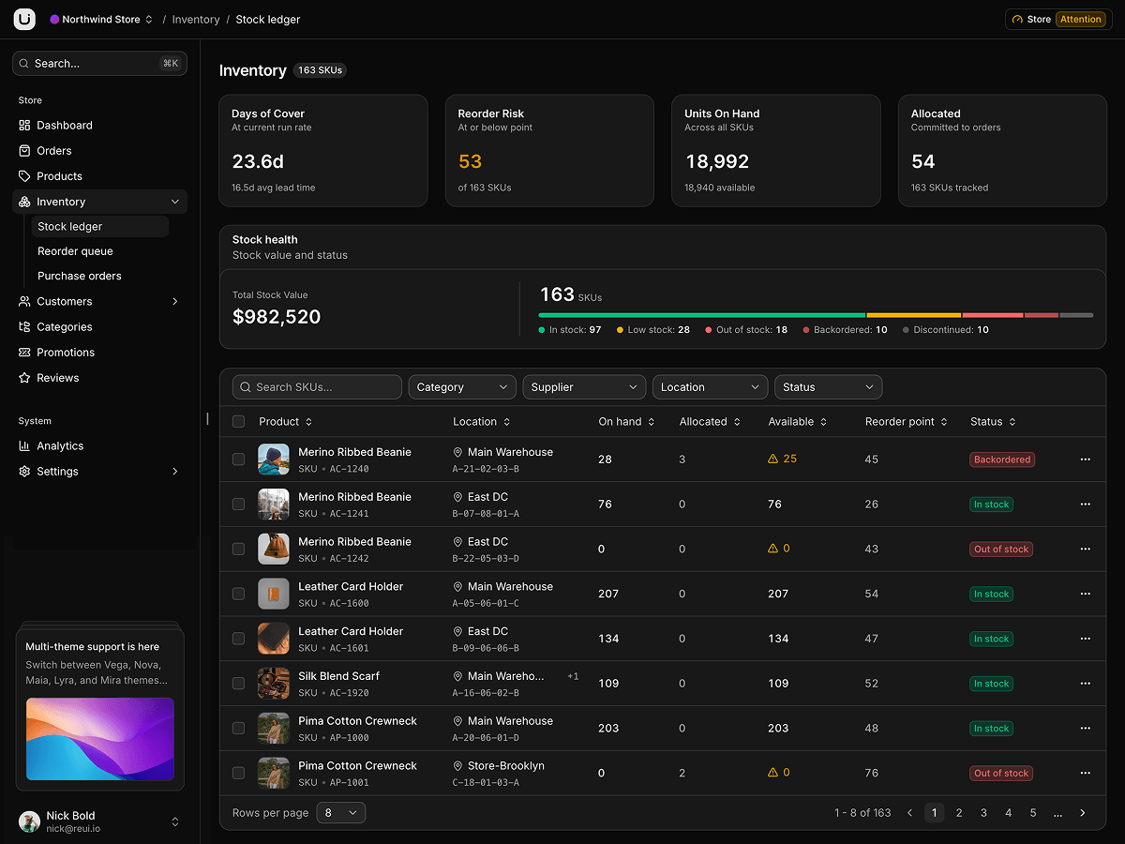Click the app logo in top-left corner
1125x844 pixels.
click(24, 19)
